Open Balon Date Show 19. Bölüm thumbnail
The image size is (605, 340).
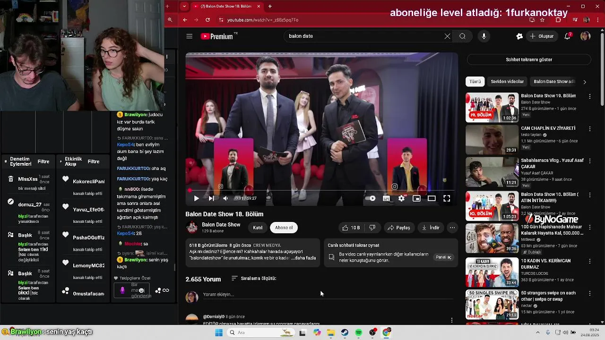coord(492,108)
